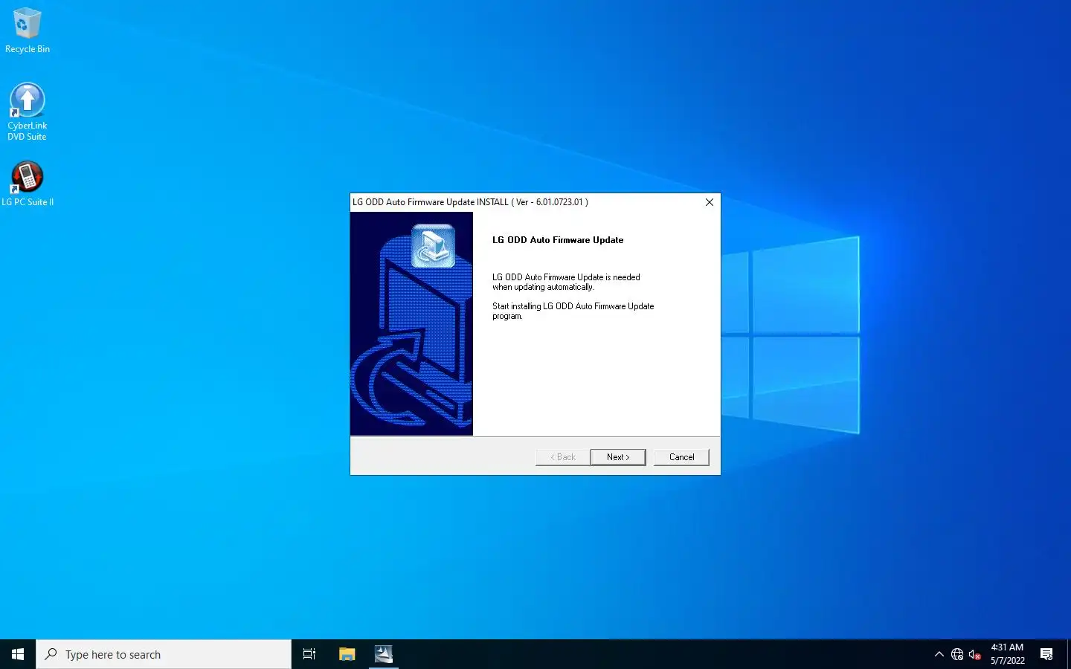Select the installer app icon in taskbar
1071x669 pixels.
pyautogui.click(x=384, y=654)
